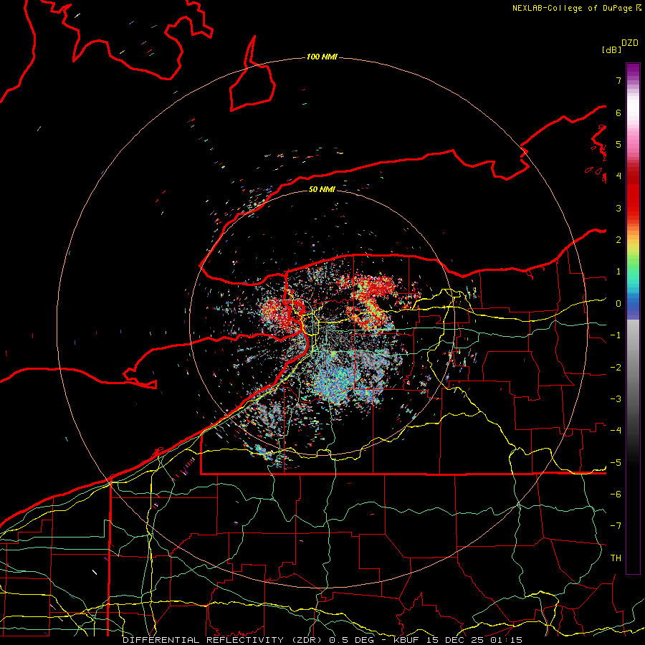Click the 100 NMI range ring label
This screenshot has width=645, height=645.
(322, 57)
